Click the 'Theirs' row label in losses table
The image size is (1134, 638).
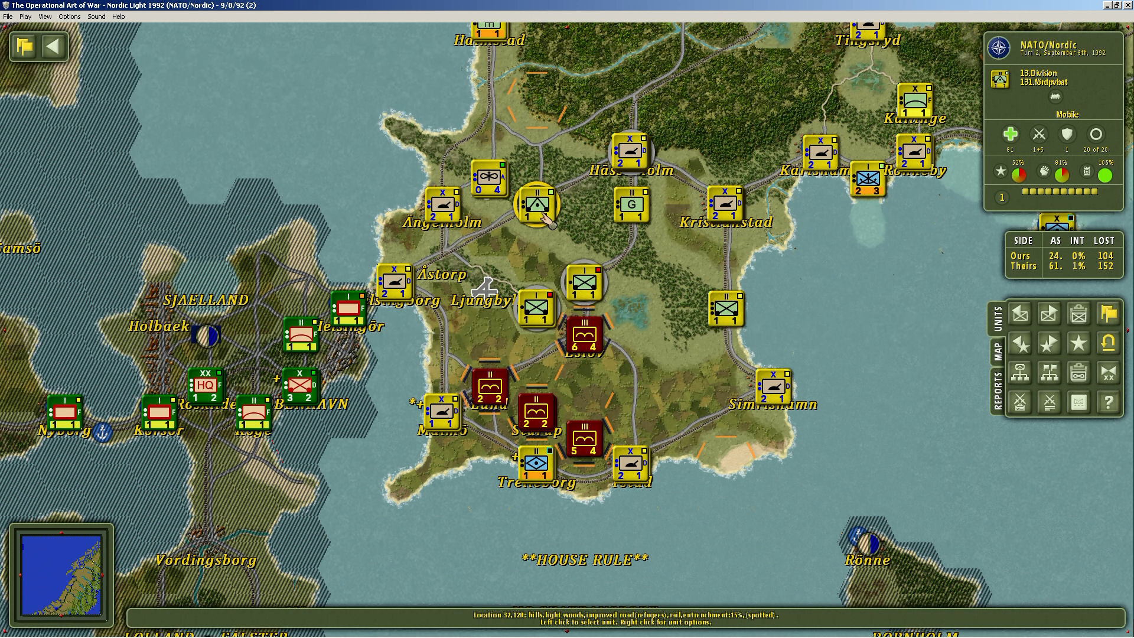1024,266
